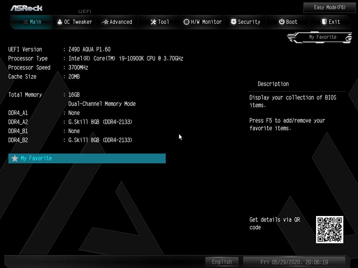Open the Exit tab
Image resolution: width=358 pixels, height=268 pixels.
[x=330, y=22]
